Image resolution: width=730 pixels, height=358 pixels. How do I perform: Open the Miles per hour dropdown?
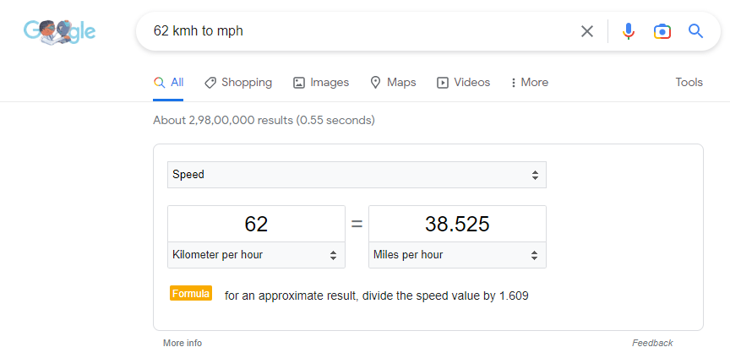(457, 255)
